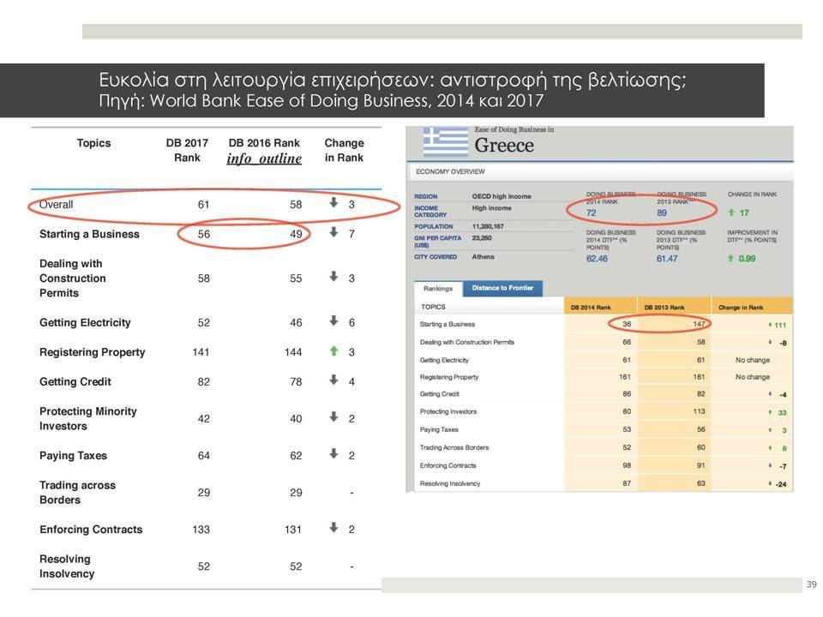This screenshot has height=617, width=823.
Task: Click the GNI per capita value 23,260
Action: tap(481, 238)
